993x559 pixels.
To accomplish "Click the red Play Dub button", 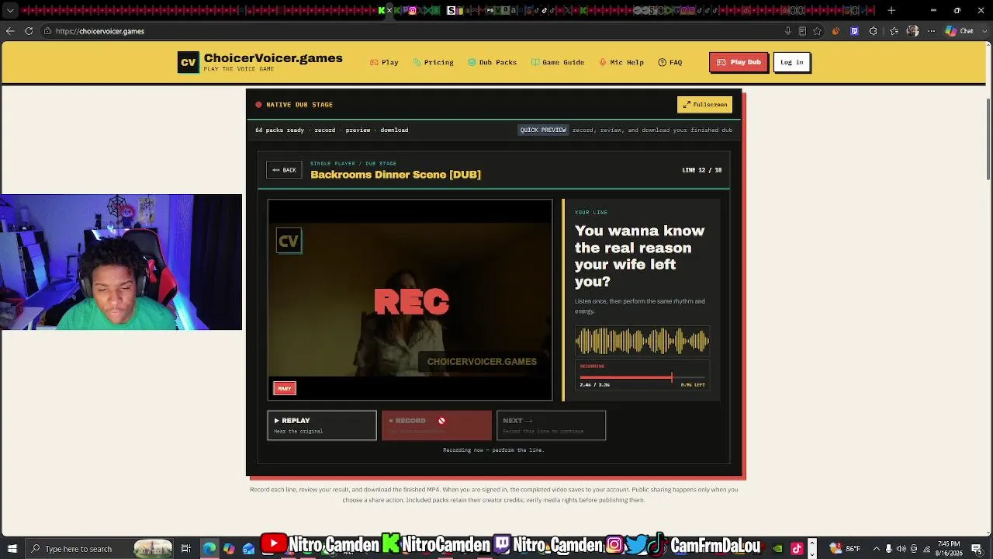I will click(739, 62).
